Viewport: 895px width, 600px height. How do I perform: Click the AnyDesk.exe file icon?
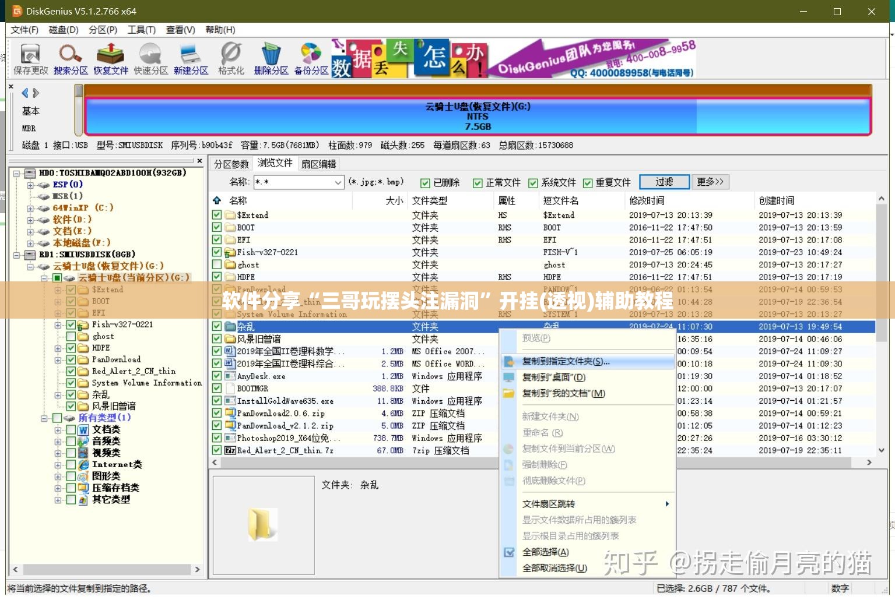tap(230, 376)
